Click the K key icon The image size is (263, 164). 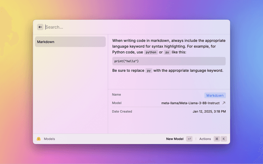(x=224, y=139)
